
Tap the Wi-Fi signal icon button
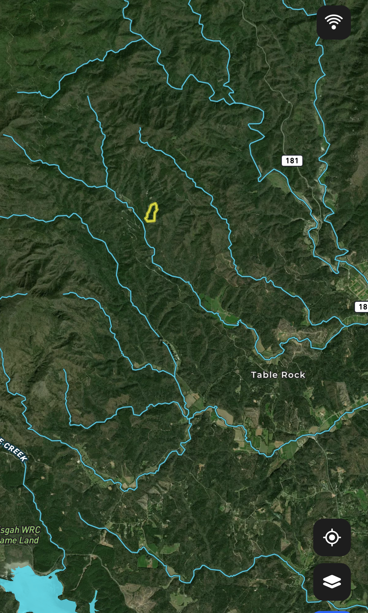coord(333,23)
